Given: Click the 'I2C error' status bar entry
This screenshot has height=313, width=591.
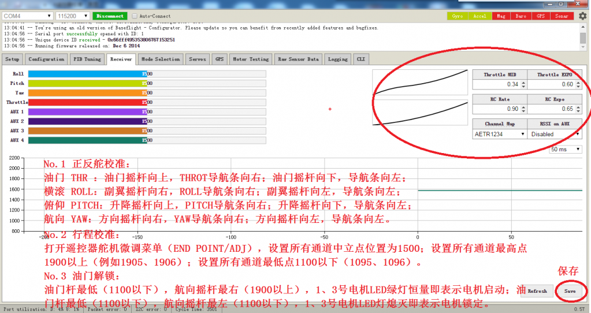Looking at the screenshot, I should [151, 309].
